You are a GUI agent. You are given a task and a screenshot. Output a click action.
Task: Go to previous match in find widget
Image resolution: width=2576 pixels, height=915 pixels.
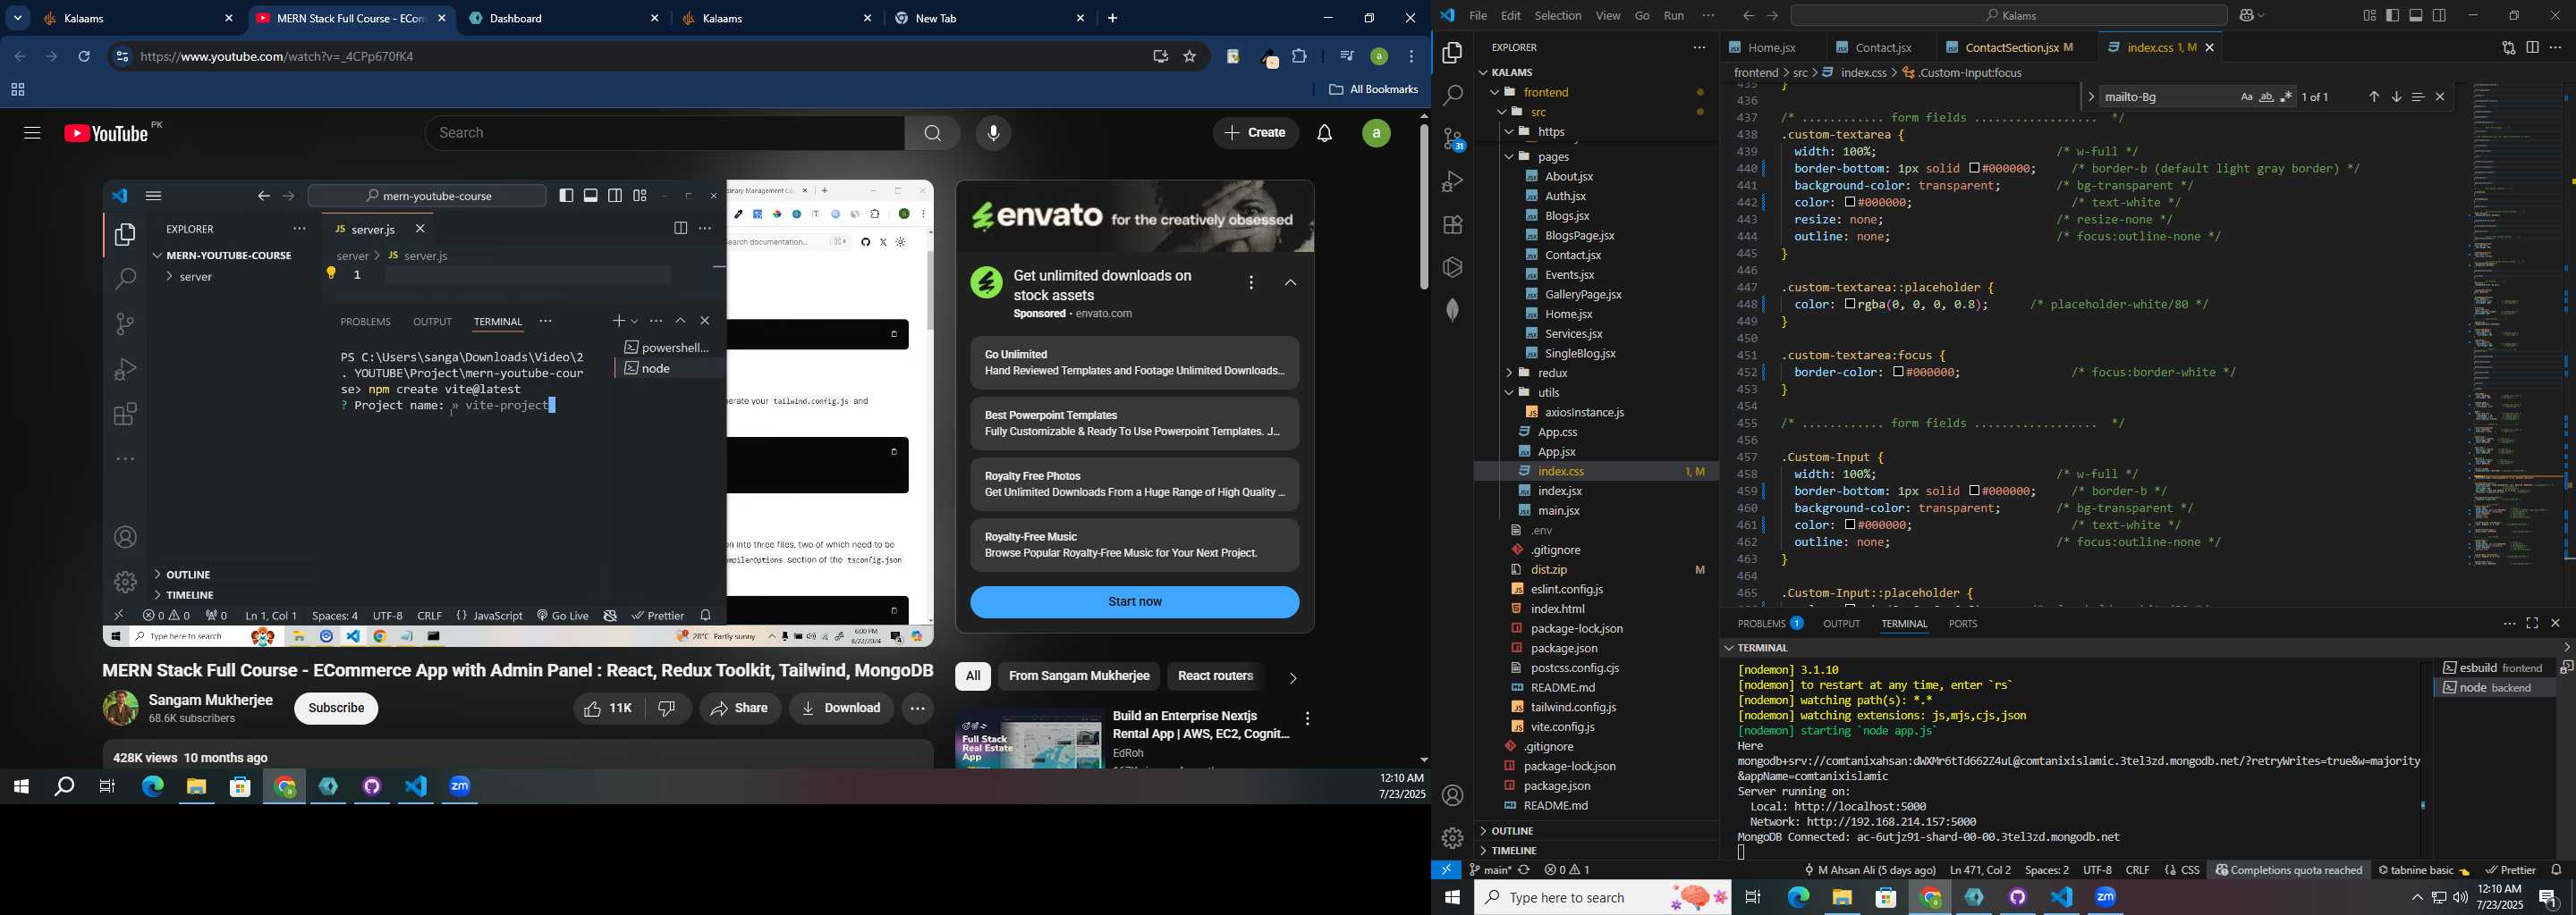tap(2373, 97)
